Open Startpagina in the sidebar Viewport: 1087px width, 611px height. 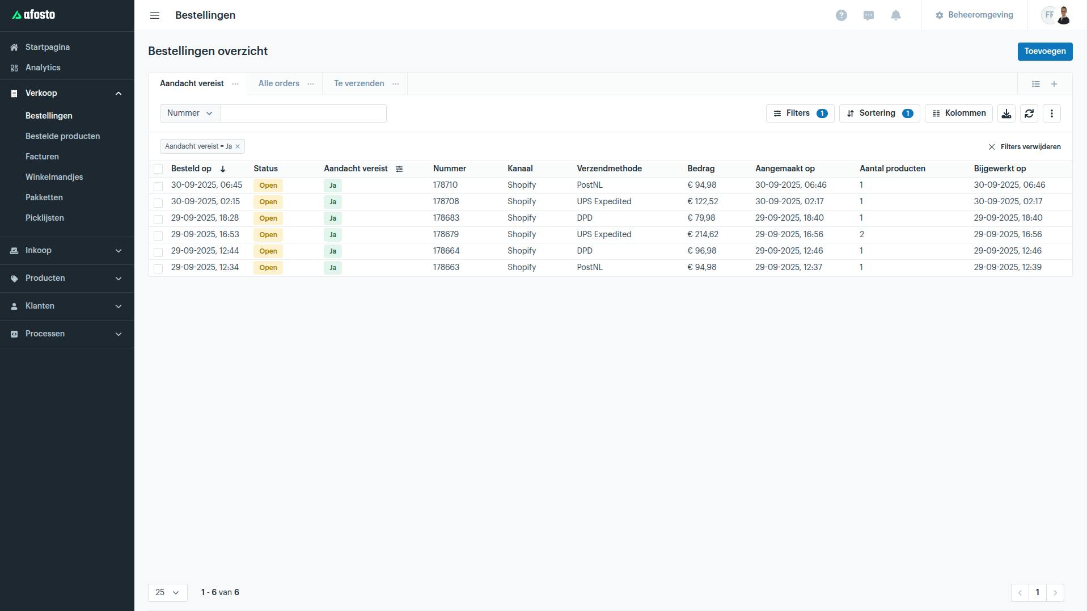coord(48,47)
